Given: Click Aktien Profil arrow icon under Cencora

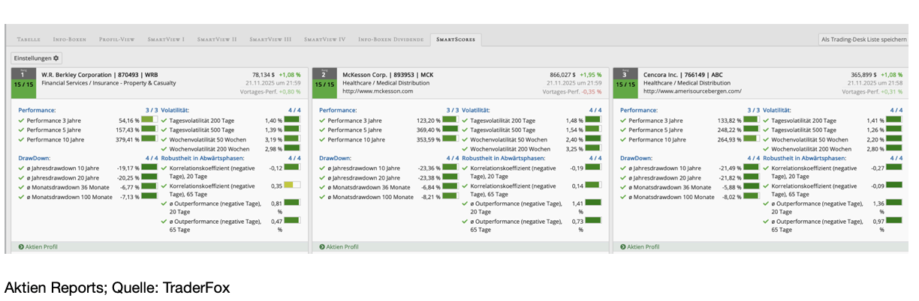Looking at the screenshot, I should point(623,246).
